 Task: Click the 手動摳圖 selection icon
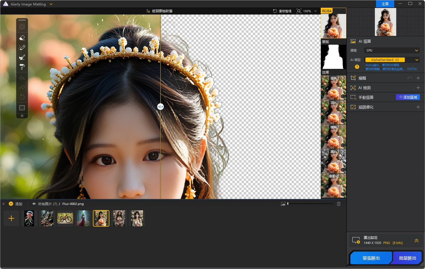[x=353, y=97]
